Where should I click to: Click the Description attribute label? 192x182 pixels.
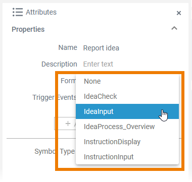click(x=59, y=64)
